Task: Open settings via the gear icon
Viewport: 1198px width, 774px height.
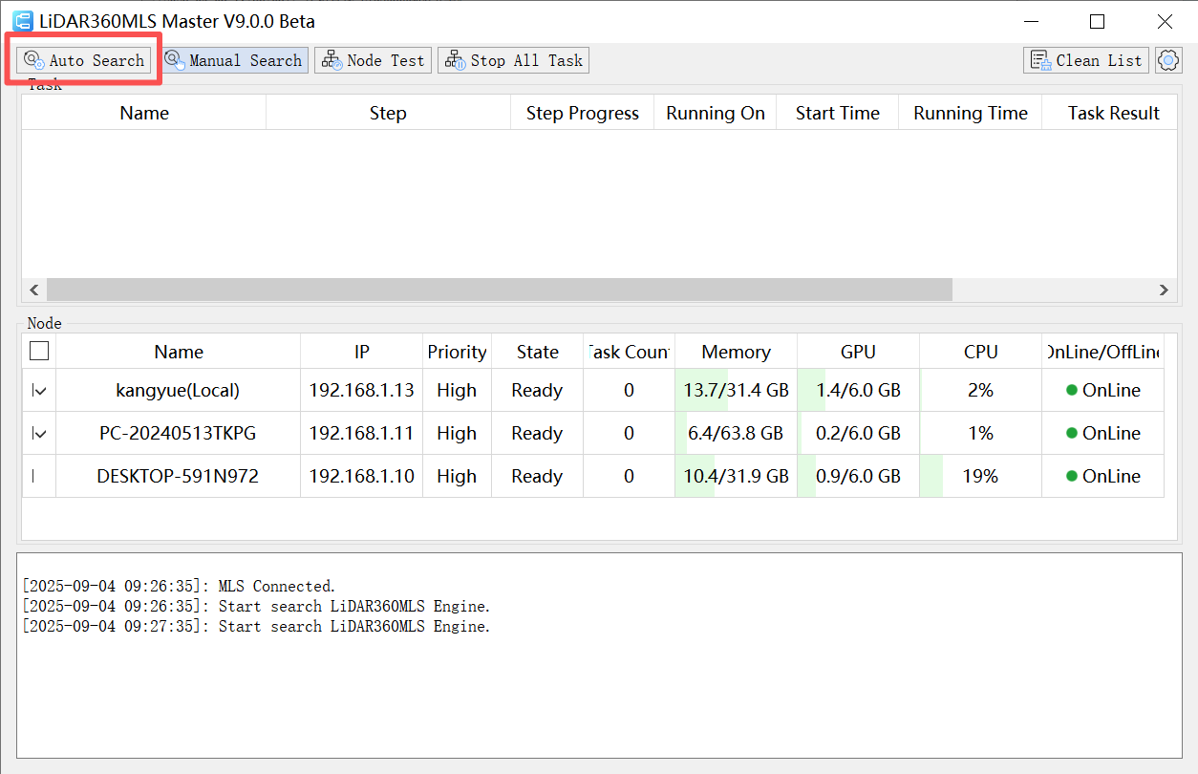Action: pyautogui.click(x=1168, y=60)
